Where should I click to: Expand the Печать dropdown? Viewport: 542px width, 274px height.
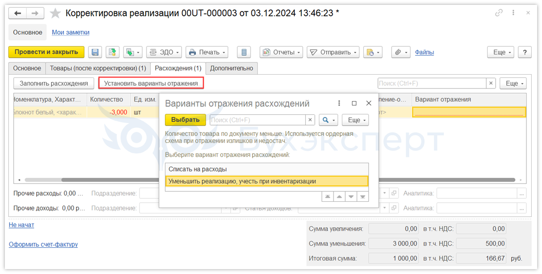click(x=207, y=52)
